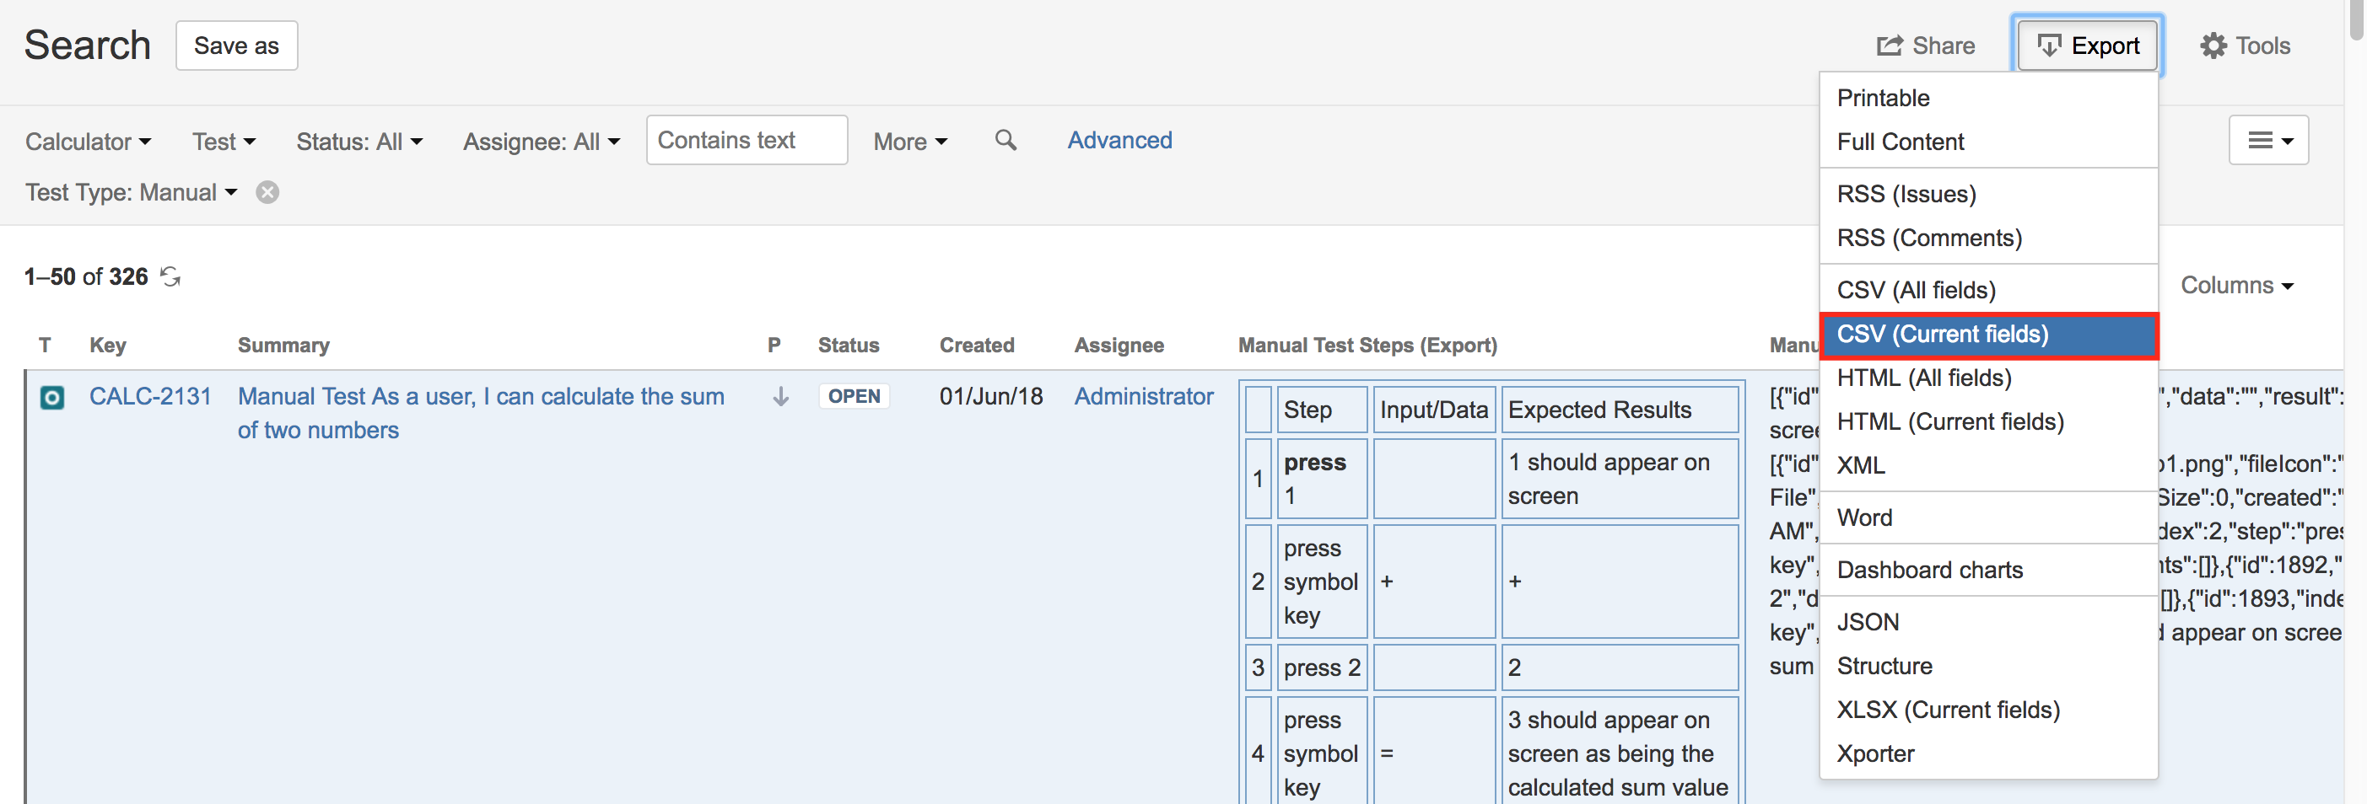The height and width of the screenshot is (804, 2367).
Task: Click the priority arrow icon of CALC-2131
Action: point(780,396)
